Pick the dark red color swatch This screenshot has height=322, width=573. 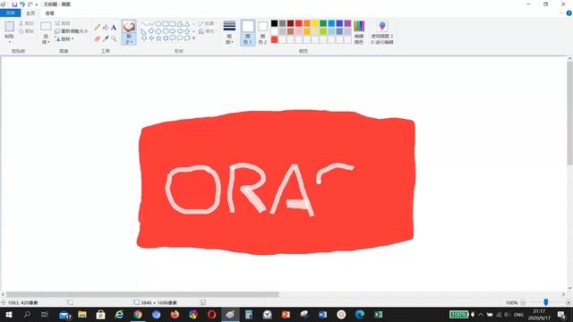pyautogui.click(x=290, y=23)
